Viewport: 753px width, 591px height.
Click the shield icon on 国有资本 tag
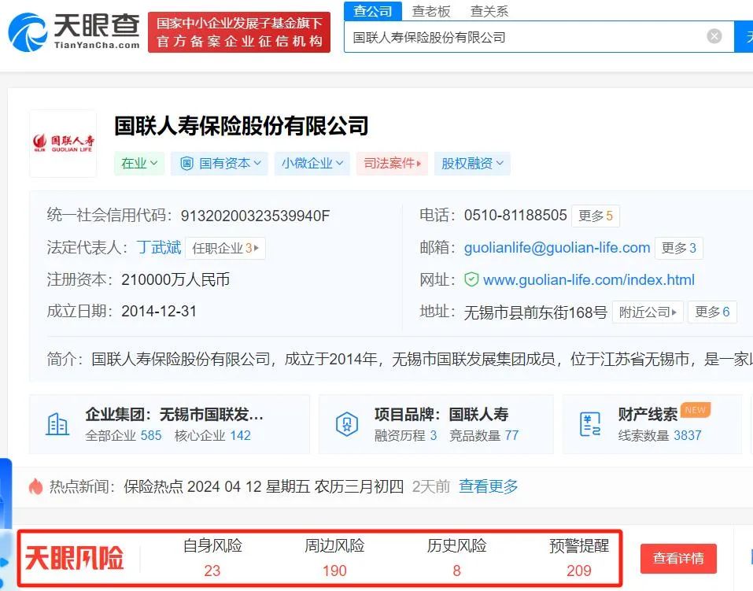point(186,164)
